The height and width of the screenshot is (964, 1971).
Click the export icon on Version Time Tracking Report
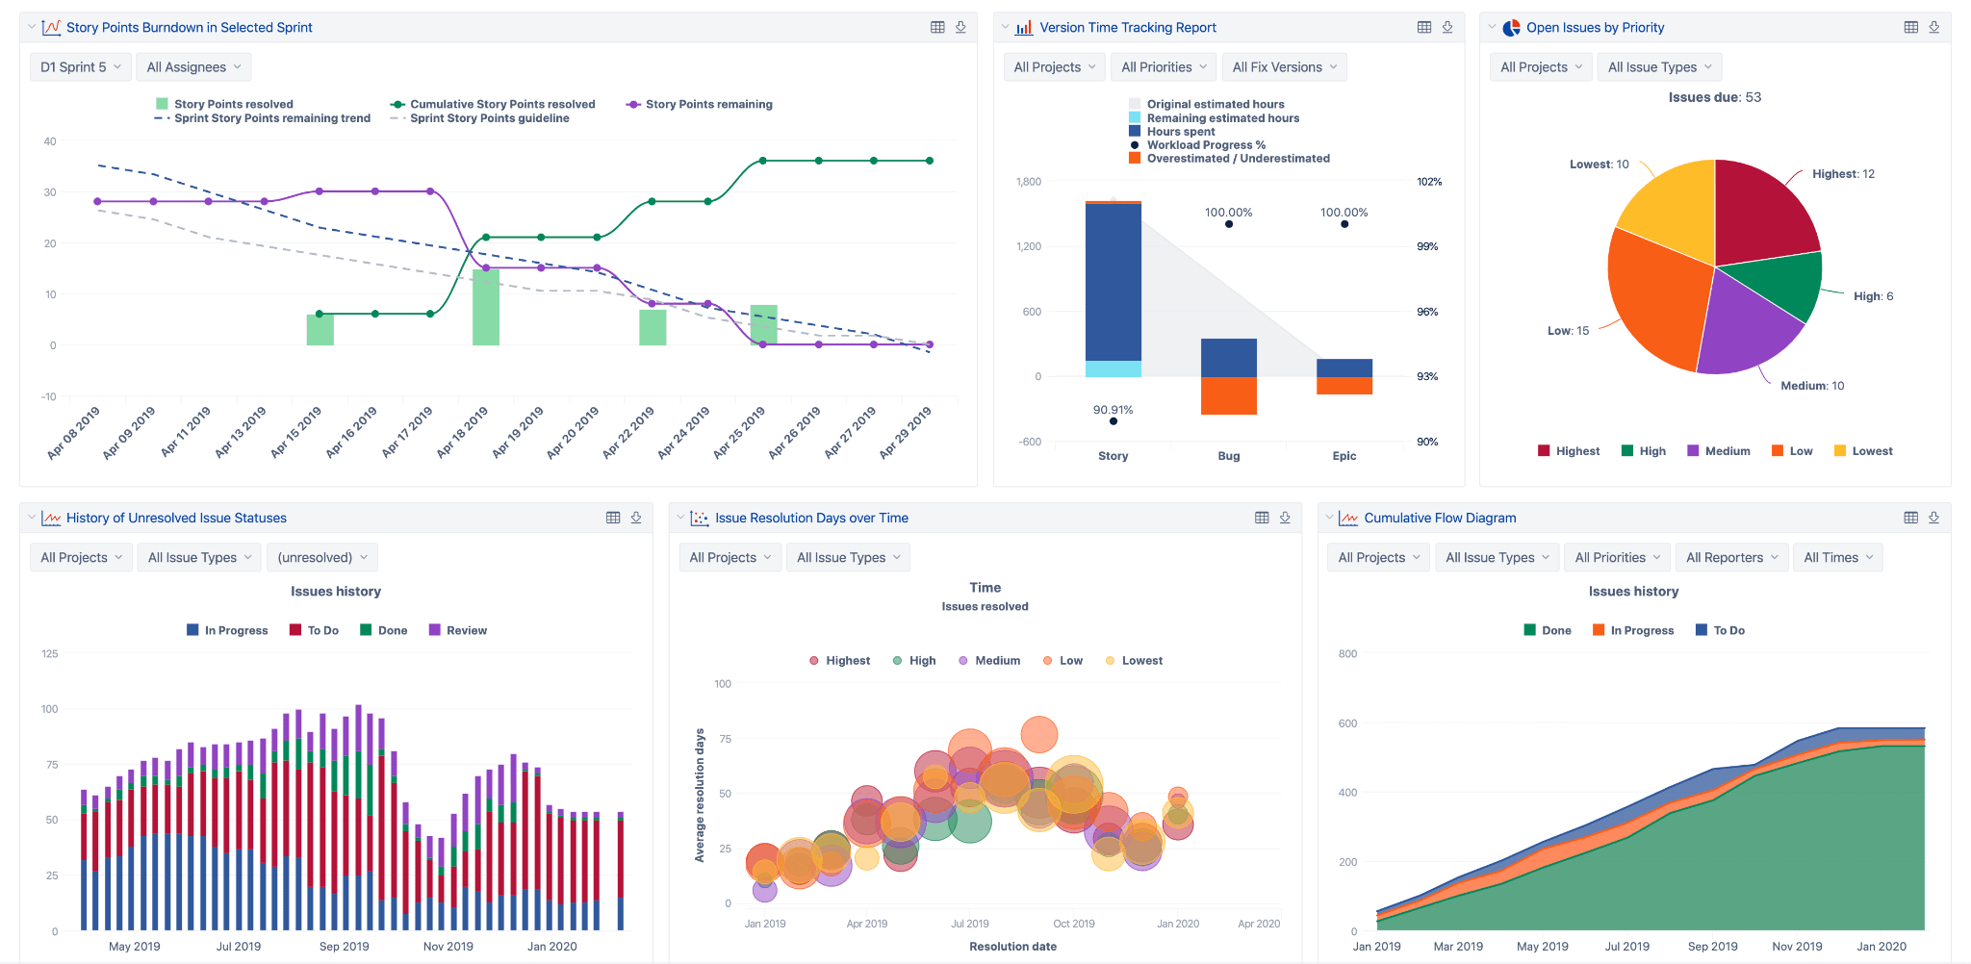(1446, 27)
